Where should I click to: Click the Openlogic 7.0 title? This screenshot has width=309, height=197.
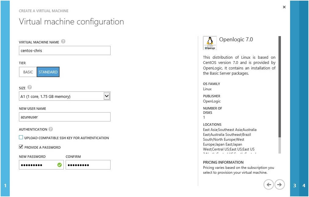tap(236, 39)
